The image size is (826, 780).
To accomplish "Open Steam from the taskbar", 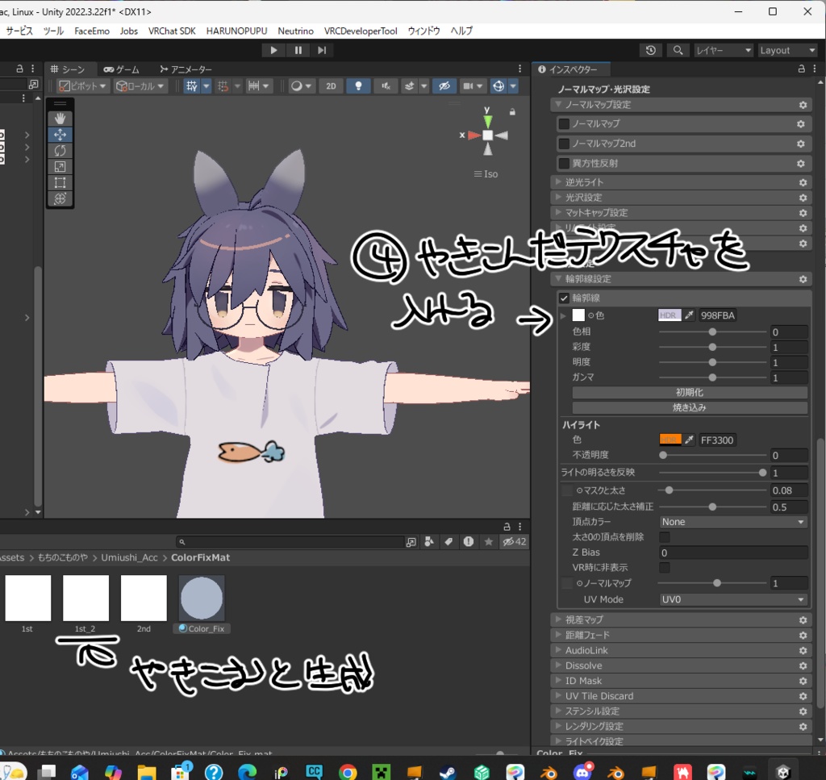I will coord(448,772).
